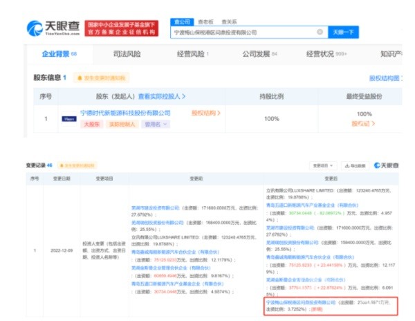Switch to the 企业背景 tab
This screenshot has height=321, width=415.
click(59, 54)
